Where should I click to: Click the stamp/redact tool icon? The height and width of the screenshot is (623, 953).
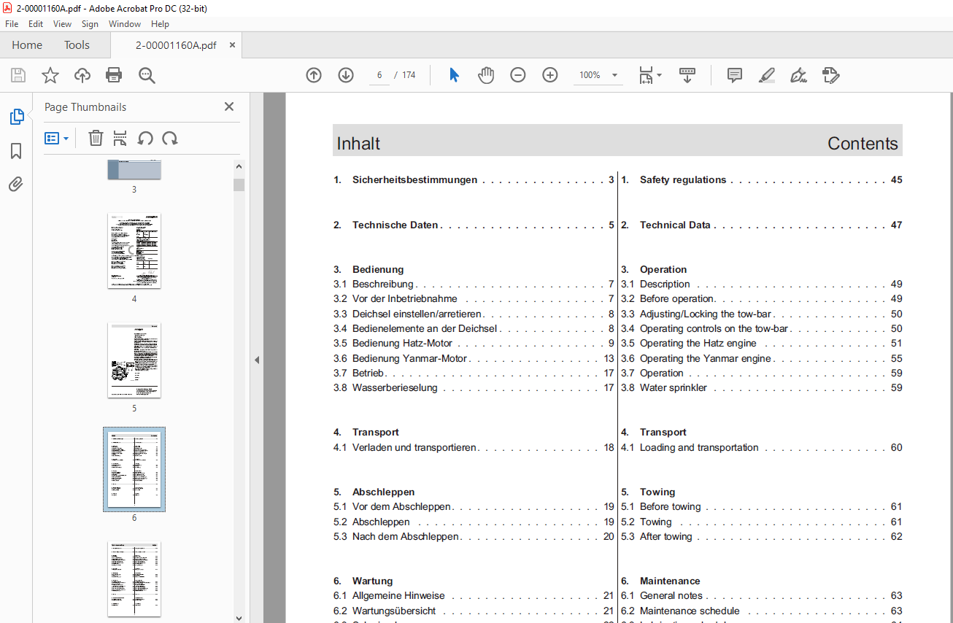[x=830, y=75]
